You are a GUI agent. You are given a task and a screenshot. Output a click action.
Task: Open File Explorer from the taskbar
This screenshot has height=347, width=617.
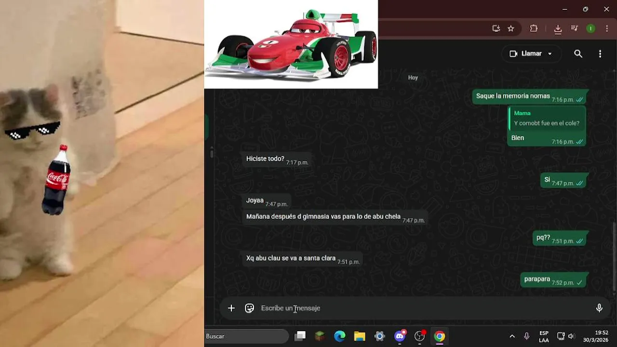(x=360, y=336)
